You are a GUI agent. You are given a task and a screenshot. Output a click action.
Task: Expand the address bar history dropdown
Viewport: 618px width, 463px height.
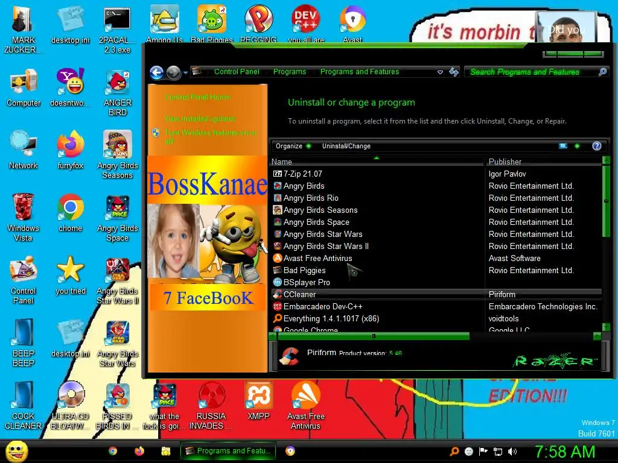point(440,72)
